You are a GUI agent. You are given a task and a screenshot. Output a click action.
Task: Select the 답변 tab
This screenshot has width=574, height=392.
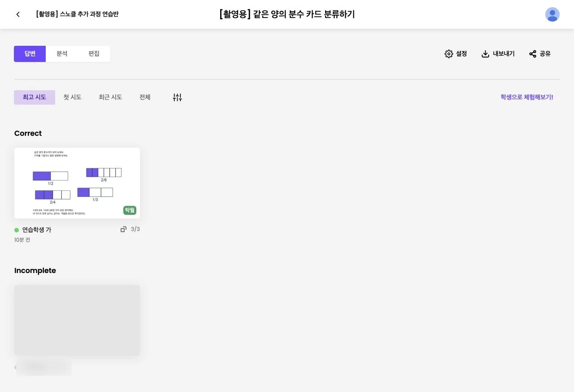pos(30,54)
